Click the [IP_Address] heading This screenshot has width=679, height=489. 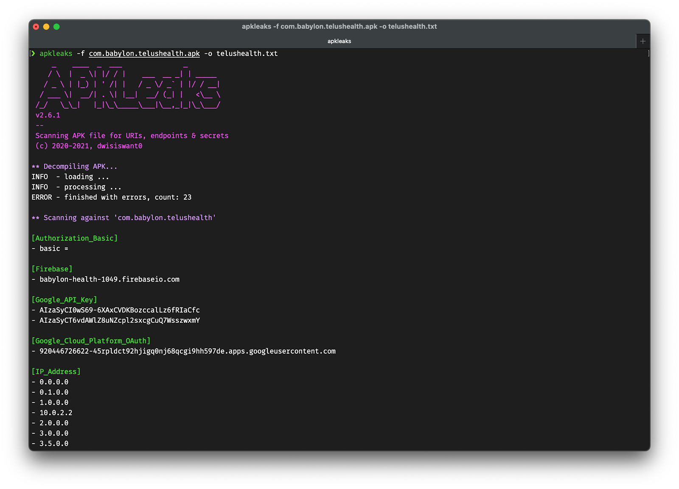coord(56,372)
